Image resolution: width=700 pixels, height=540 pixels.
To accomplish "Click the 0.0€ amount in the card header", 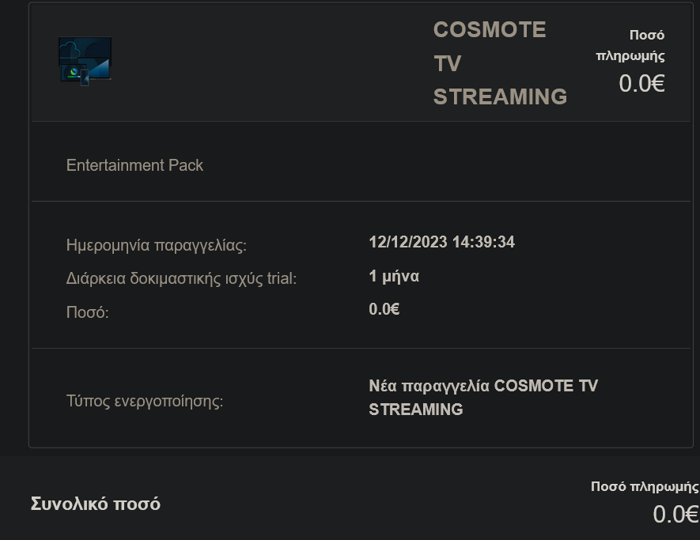I will (x=641, y=84).
